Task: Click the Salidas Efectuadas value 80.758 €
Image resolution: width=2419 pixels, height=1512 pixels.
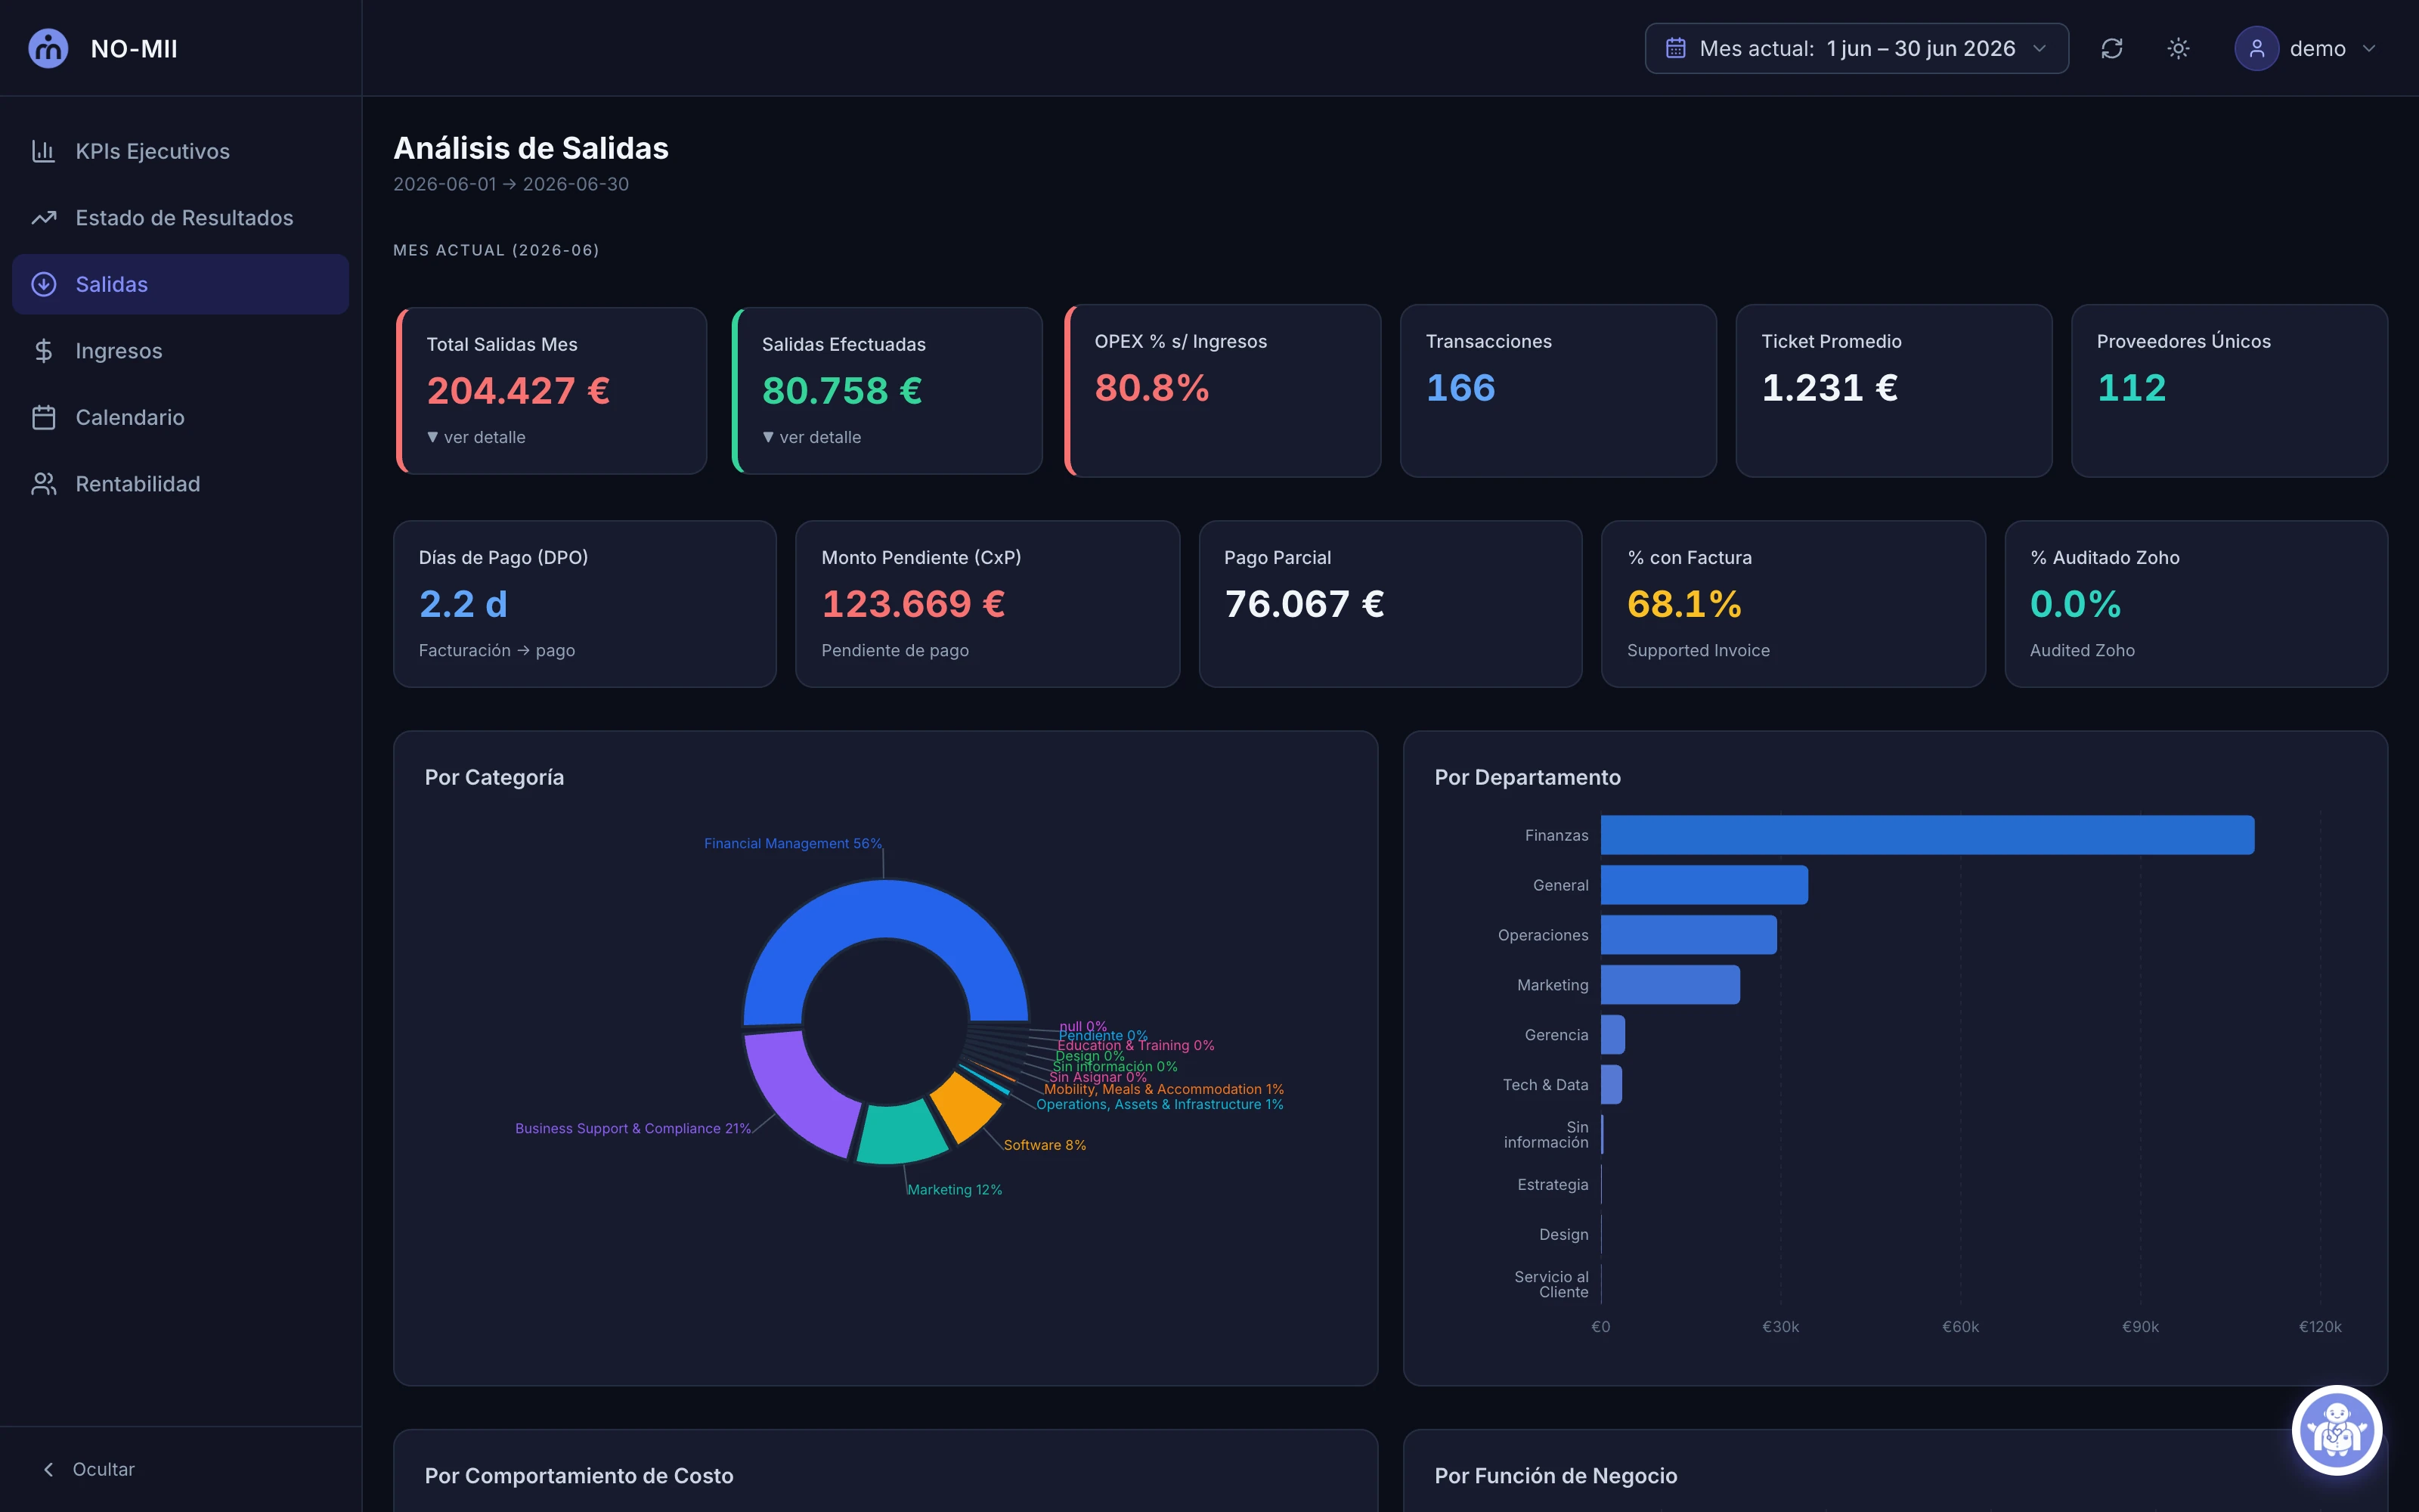Action: [x=841, y=391]
